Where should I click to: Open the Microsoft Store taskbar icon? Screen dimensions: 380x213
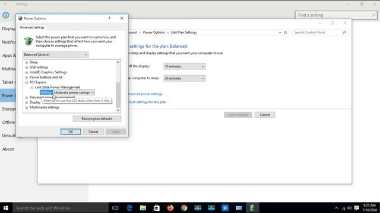pyautogui.click(x=157, y=208)
